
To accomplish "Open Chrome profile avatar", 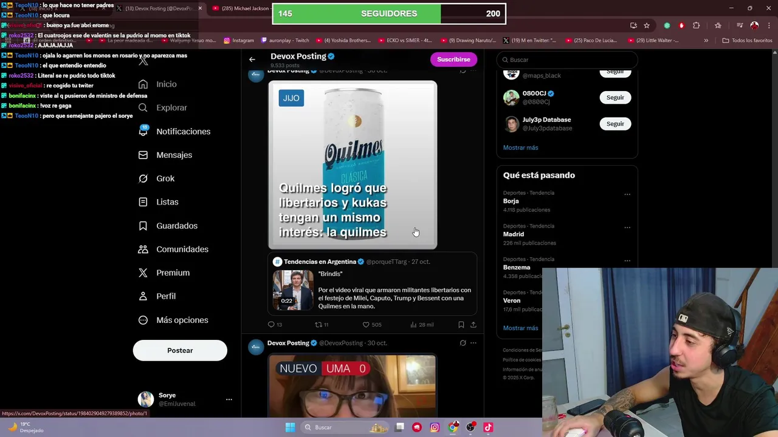I will (x=754, y=25).
